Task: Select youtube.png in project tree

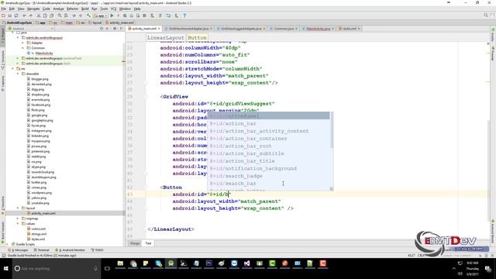Action: click(40, 203)
